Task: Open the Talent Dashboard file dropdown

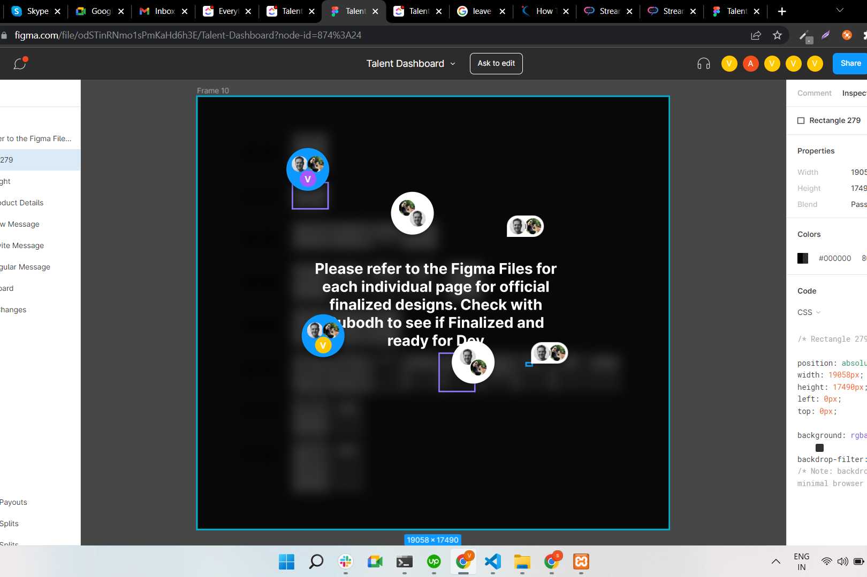Action: tap(453, 64)
